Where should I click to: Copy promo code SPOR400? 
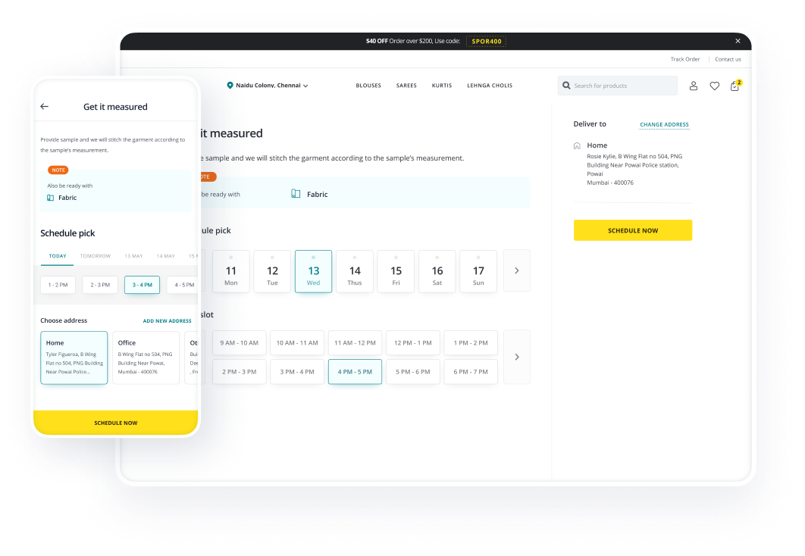[x=486, y=41]
